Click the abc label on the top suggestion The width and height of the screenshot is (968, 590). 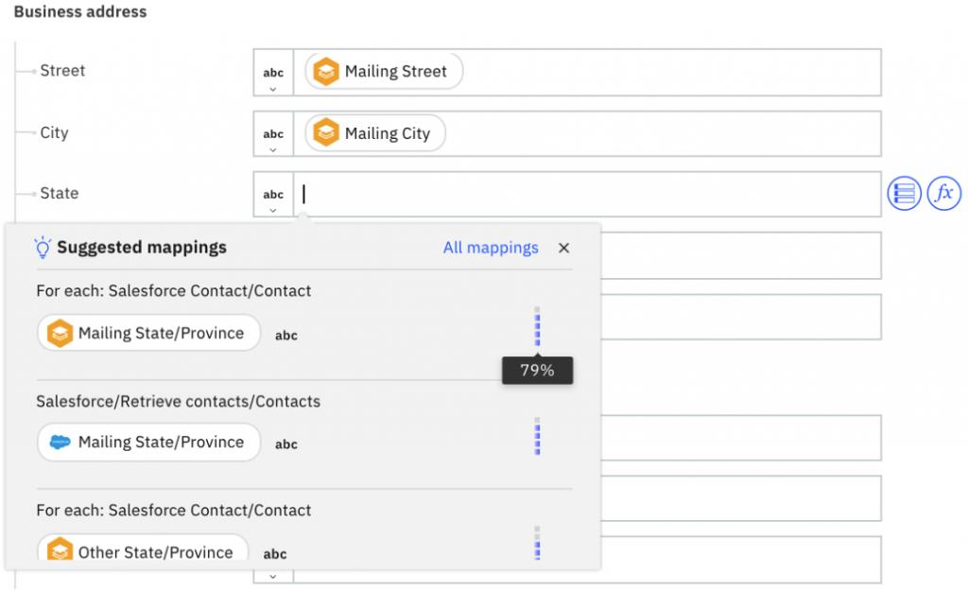coord(286,334)
